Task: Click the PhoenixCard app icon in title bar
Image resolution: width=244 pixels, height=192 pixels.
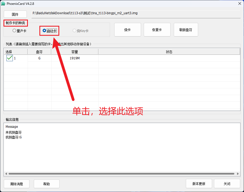Action: coord(3,3)
